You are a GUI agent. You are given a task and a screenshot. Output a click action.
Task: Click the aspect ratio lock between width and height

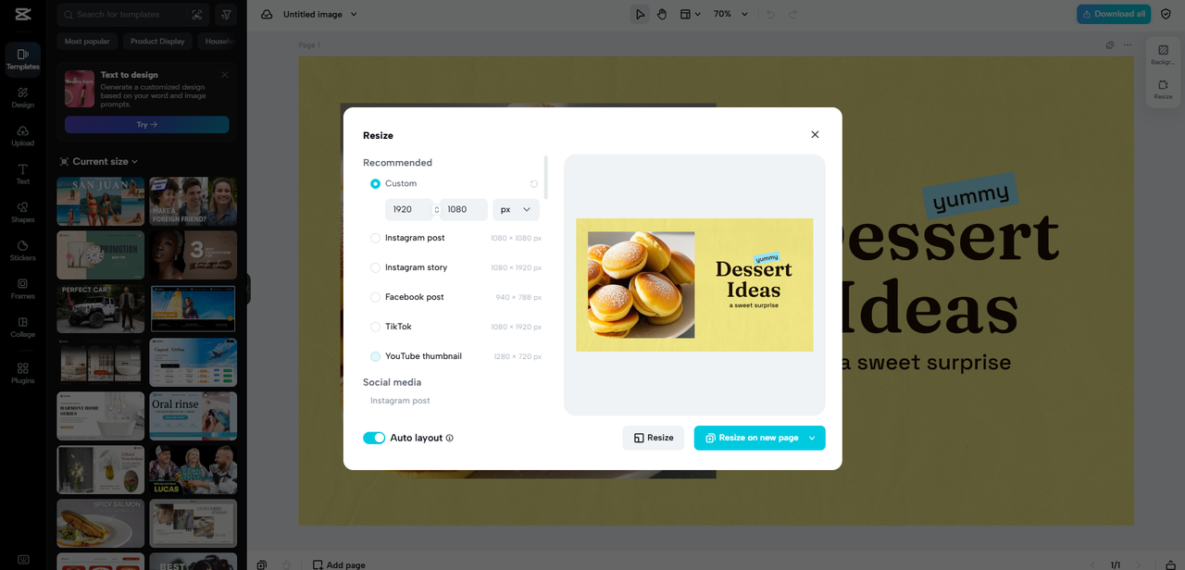point(437,209)
